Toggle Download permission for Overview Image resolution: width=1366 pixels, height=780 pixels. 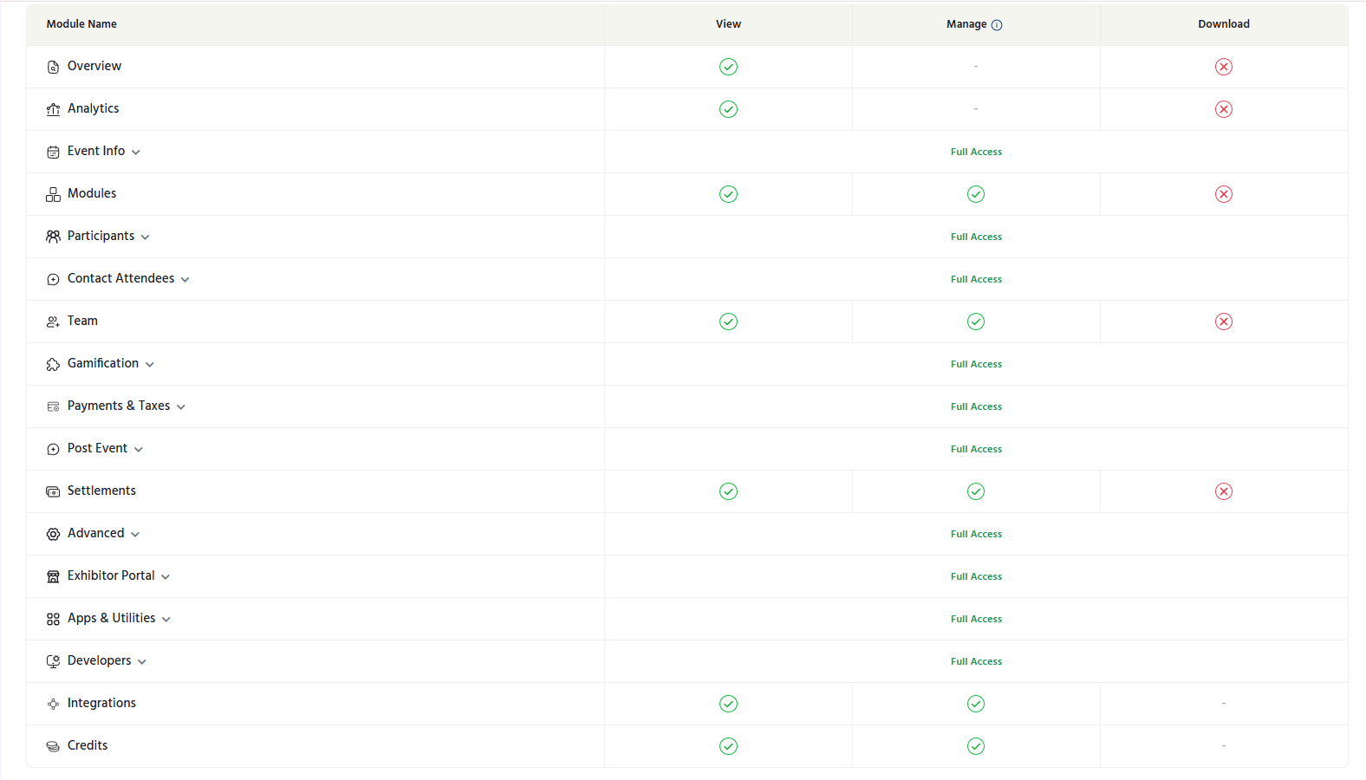click(x=1224, y=67)
